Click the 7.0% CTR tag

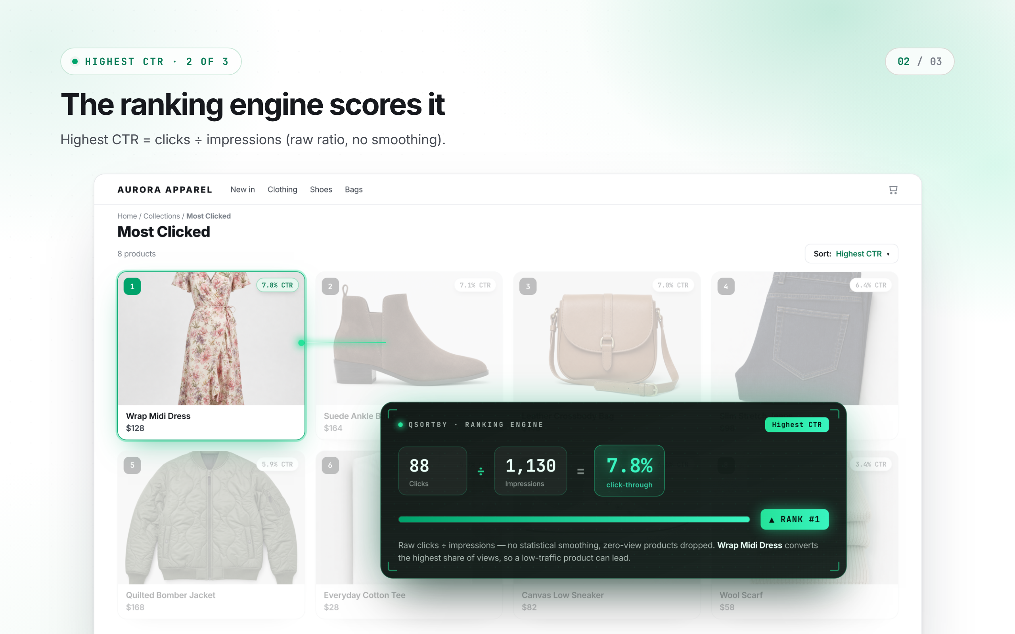(x=673, y=285)
